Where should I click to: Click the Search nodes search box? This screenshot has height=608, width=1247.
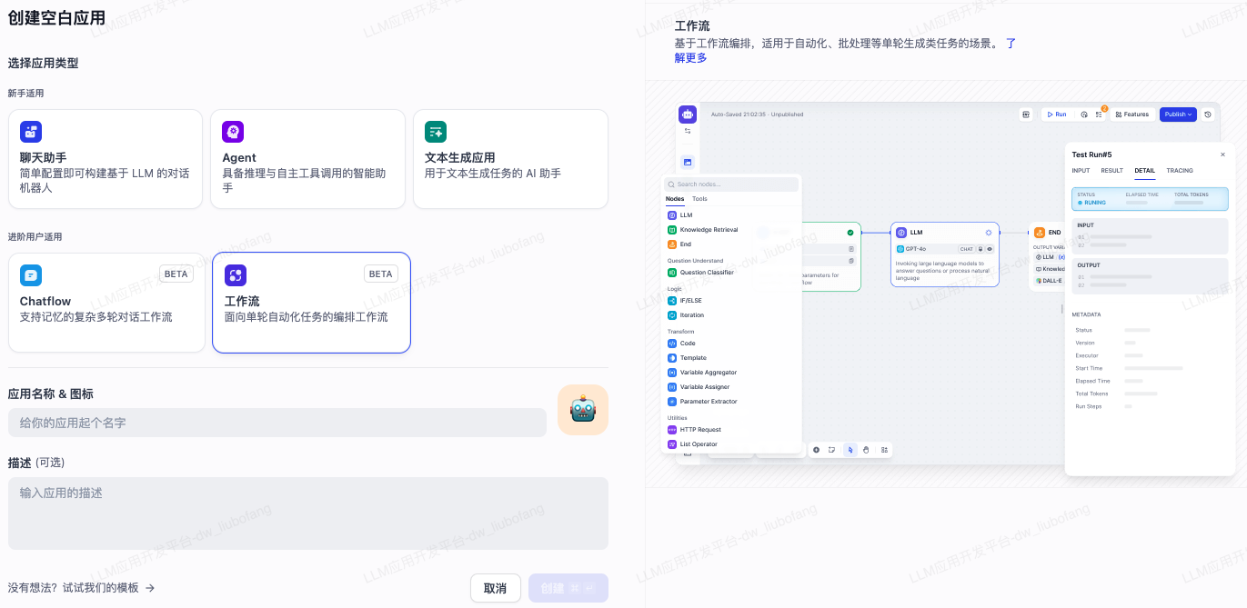tap(730, 184)
